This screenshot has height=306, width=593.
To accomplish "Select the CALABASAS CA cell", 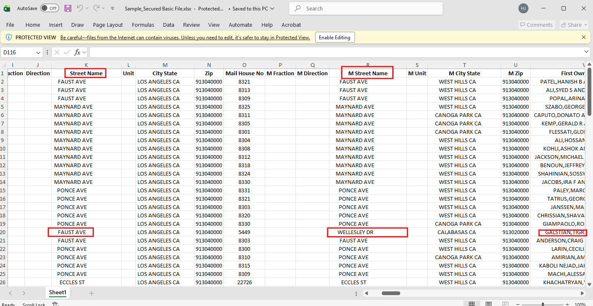I will [464, 232].
